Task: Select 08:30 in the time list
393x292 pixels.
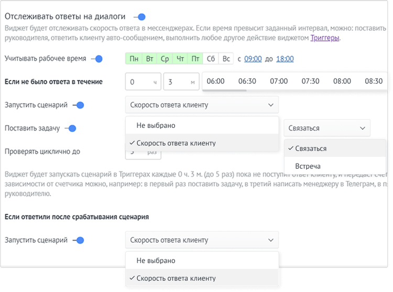Action: tap(374, 81)
